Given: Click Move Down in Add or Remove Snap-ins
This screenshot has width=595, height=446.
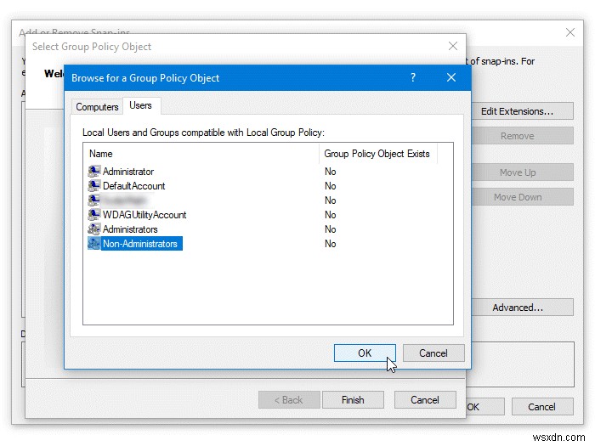Looking at the screenshot, I should point(522,197).
